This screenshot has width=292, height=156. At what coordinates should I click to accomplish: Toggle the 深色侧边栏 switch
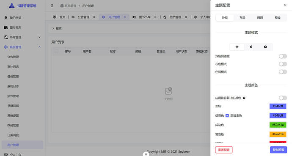283,56
